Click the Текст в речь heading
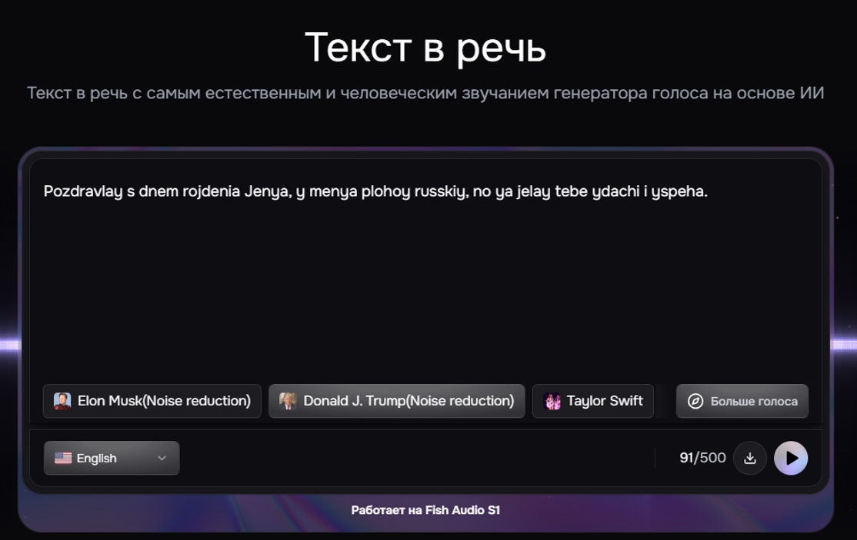The image size is (857, 540). (425, 48)
